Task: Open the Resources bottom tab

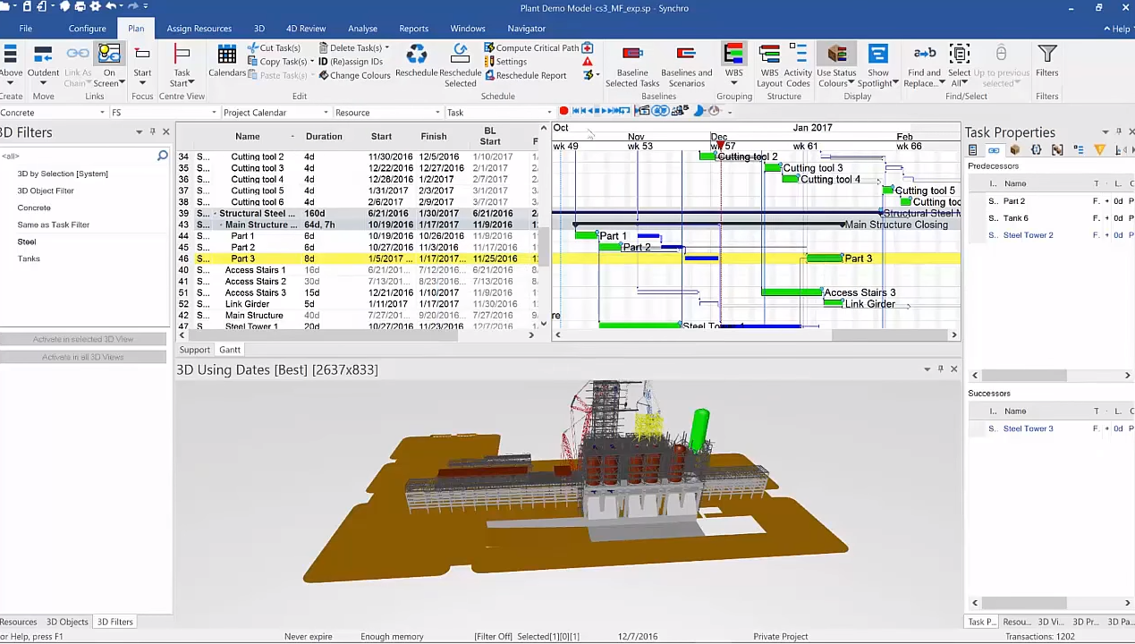Action: [18, 622]
